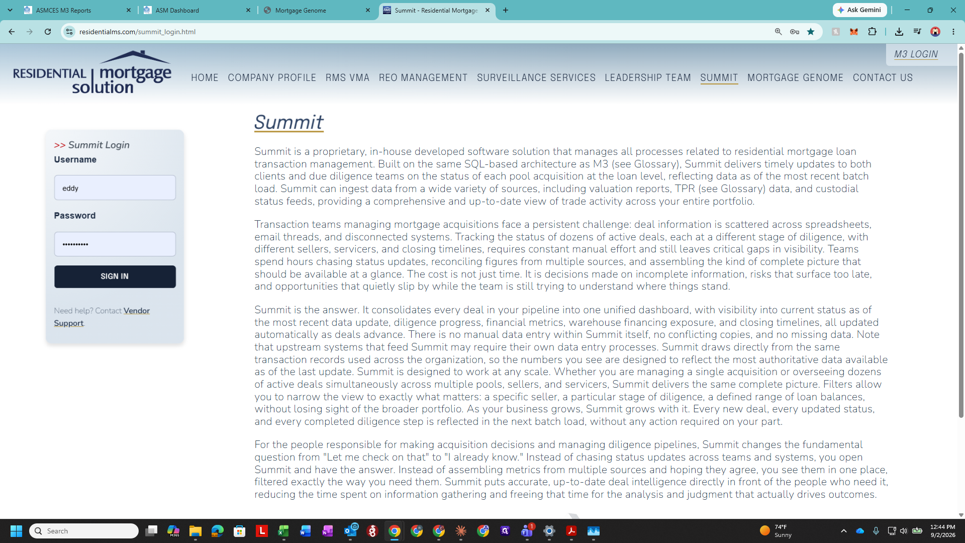Click Residential Mortgage Solution logo
Viewport: 965px width, 543px height.
(92, 72)
